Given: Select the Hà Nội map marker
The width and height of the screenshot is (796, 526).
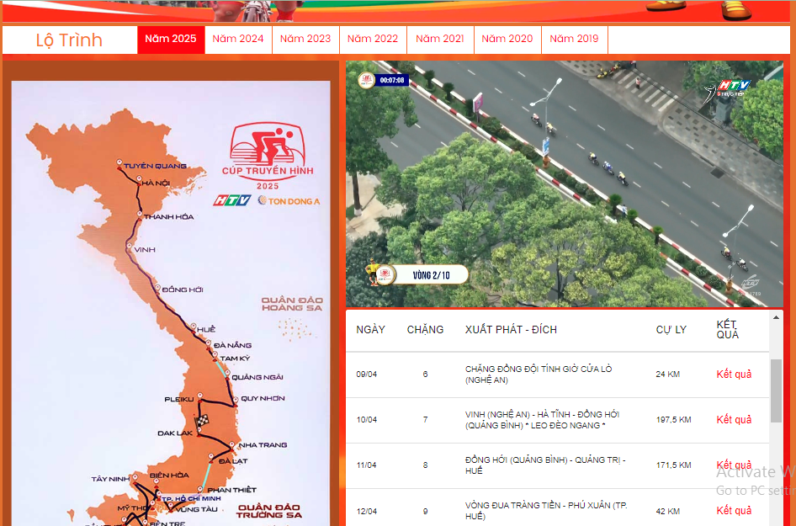Looking at the screenshot, I should (x=139, y=178).
